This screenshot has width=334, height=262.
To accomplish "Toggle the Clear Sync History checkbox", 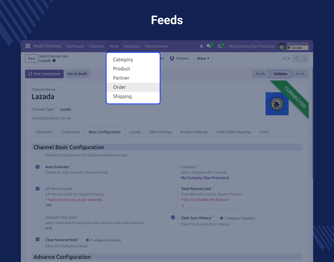I will pos(173,217).
